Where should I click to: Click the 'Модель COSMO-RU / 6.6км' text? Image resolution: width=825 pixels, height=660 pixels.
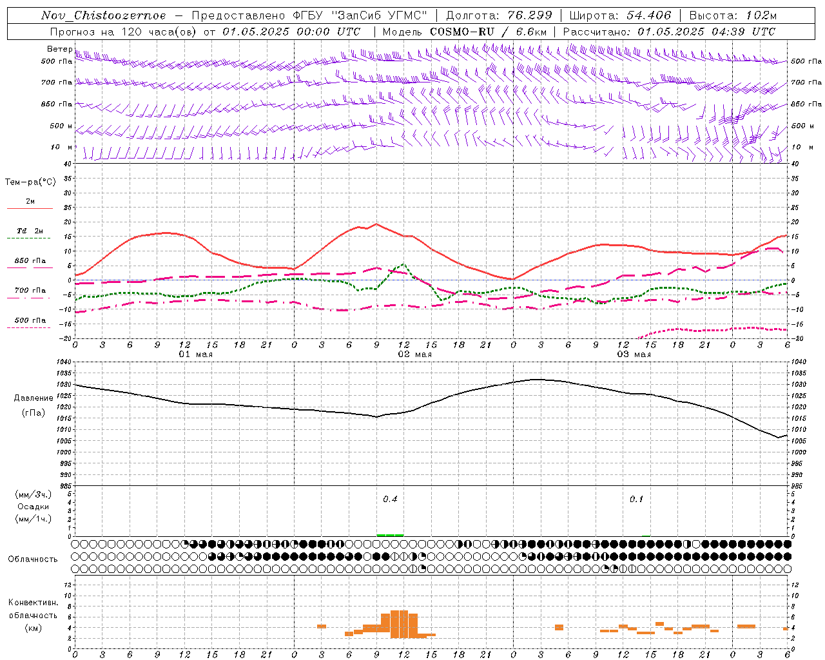pyautogui.click(x=465, y=32)
